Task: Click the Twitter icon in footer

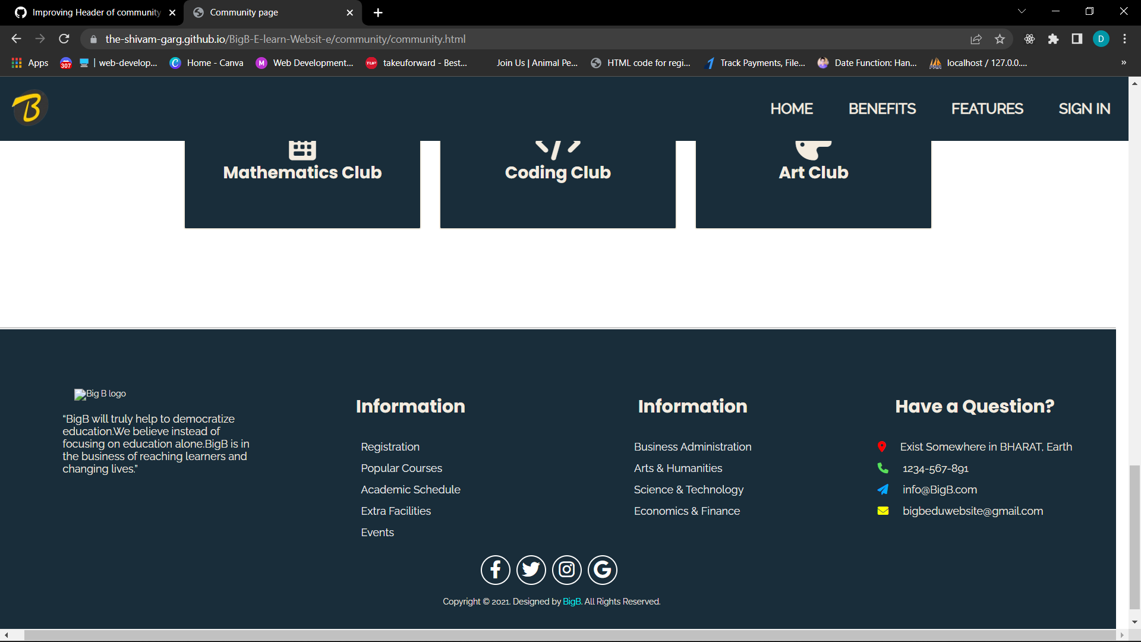Action: [x=531, y=569]
